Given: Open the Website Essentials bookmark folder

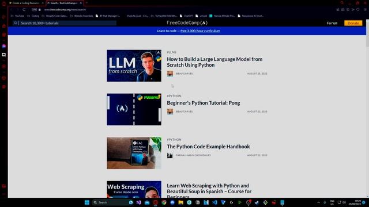Looking at the screenshot, I should (x=81, y=16).
